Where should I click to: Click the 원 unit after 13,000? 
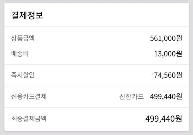179,54
